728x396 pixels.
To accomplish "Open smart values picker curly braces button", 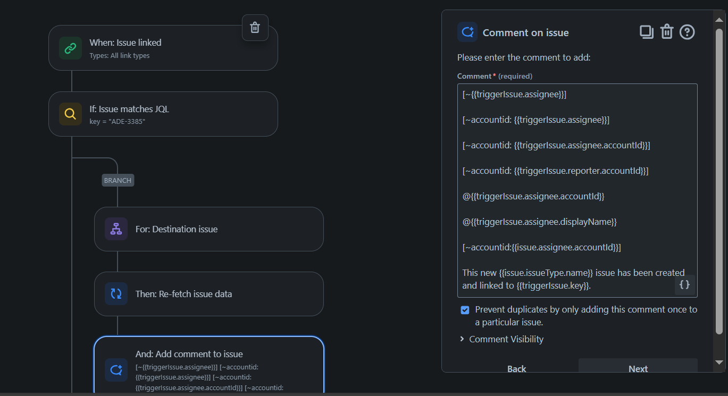I will tap(685, 284).
